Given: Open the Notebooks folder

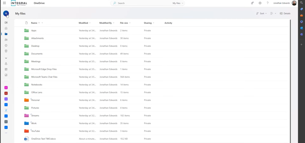Looking at the screenshot, I should point(37,85).
